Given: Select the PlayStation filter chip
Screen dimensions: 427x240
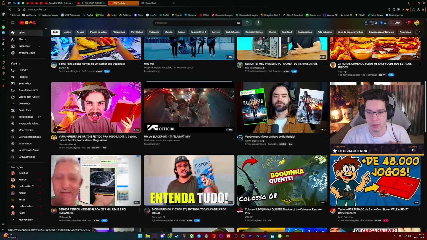Looking at the screenshot, I should 137,32.
